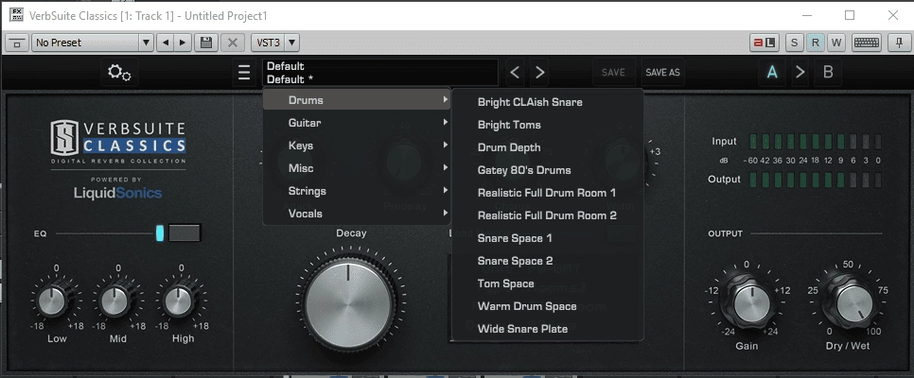
Task: Select next host preset arrow
Action: [x=183, y=43]
